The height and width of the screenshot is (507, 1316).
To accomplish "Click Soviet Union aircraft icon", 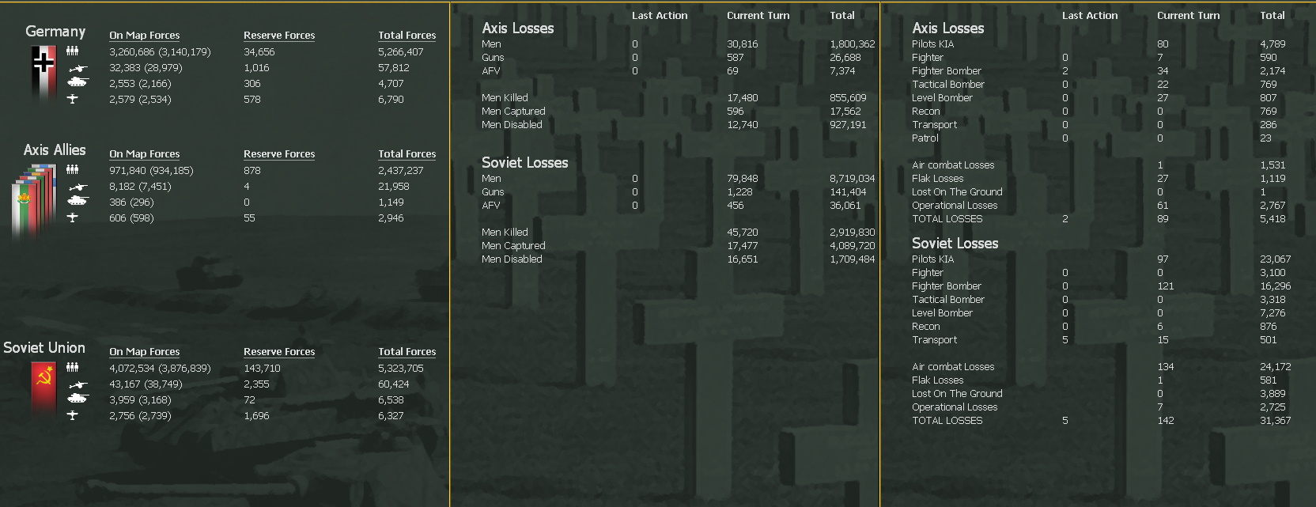I will click(x=72, y=415).
